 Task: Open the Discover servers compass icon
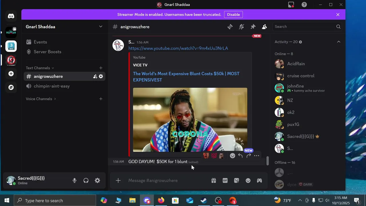coord(11,87)
